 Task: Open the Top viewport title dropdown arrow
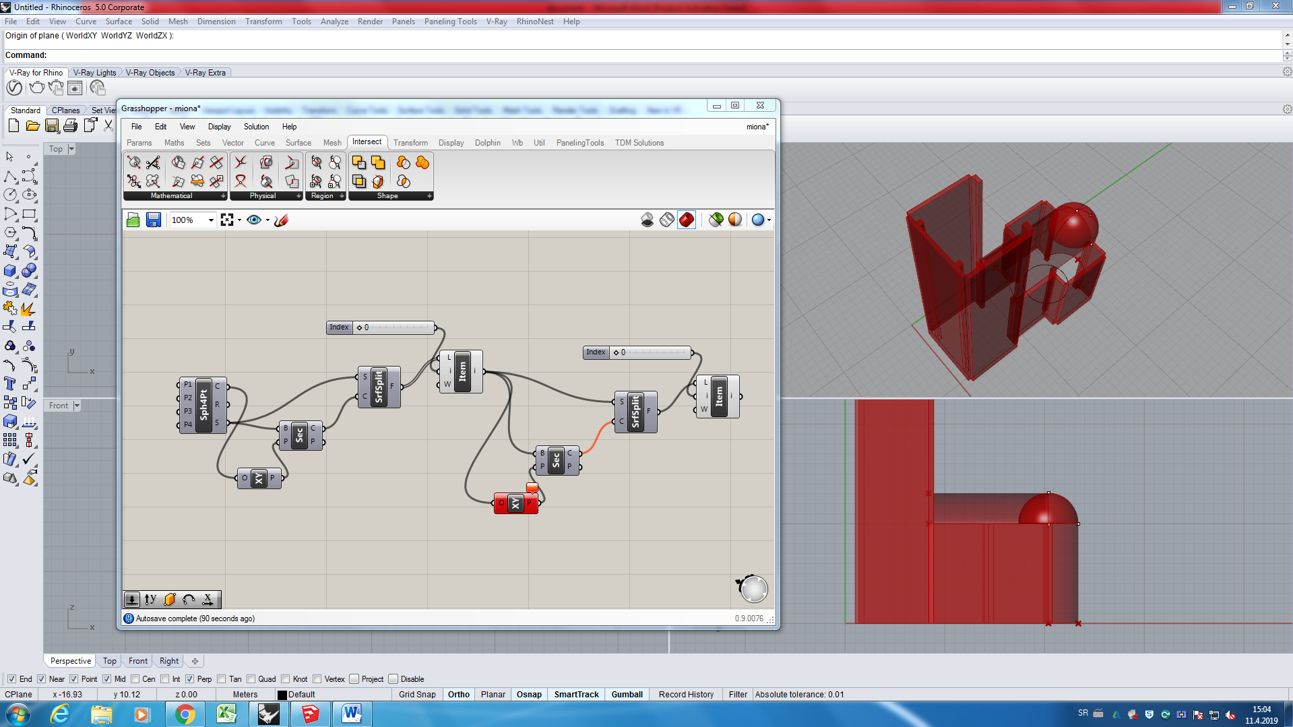tap(71, 149)
